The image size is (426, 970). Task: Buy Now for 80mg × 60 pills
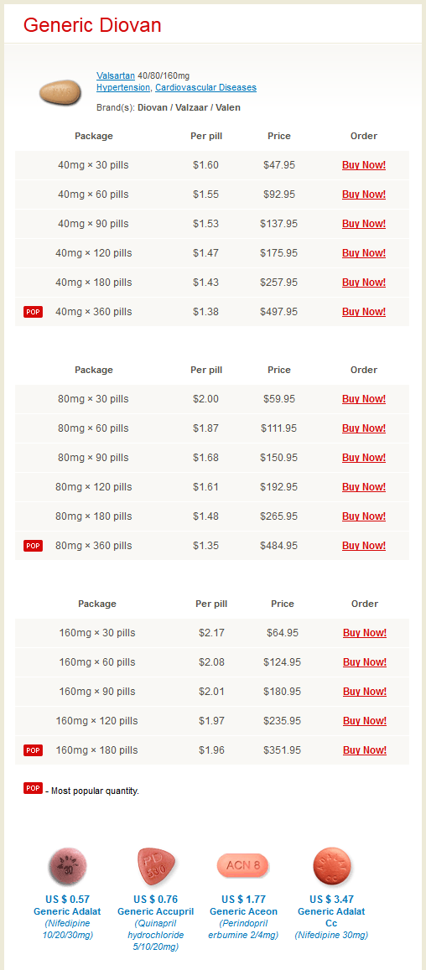coord(364,428)
